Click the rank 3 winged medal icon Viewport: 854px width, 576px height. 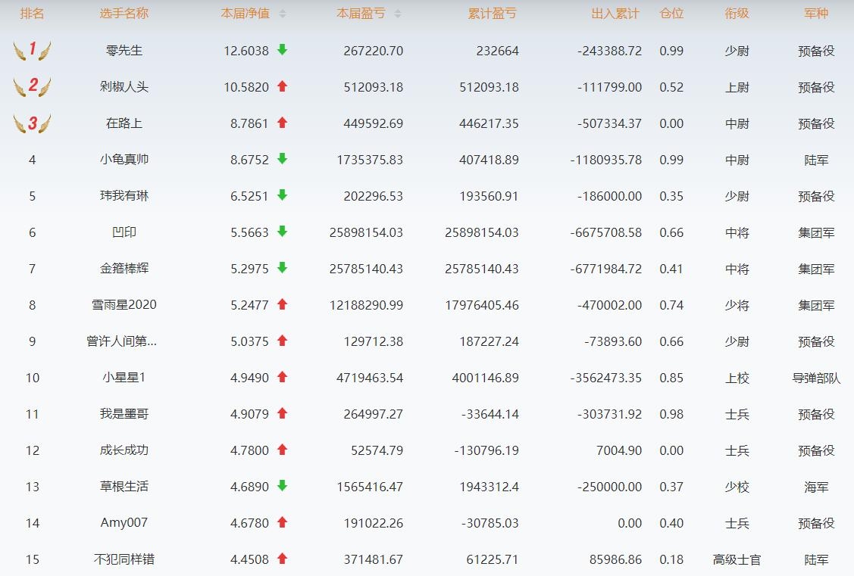[32, 123]
